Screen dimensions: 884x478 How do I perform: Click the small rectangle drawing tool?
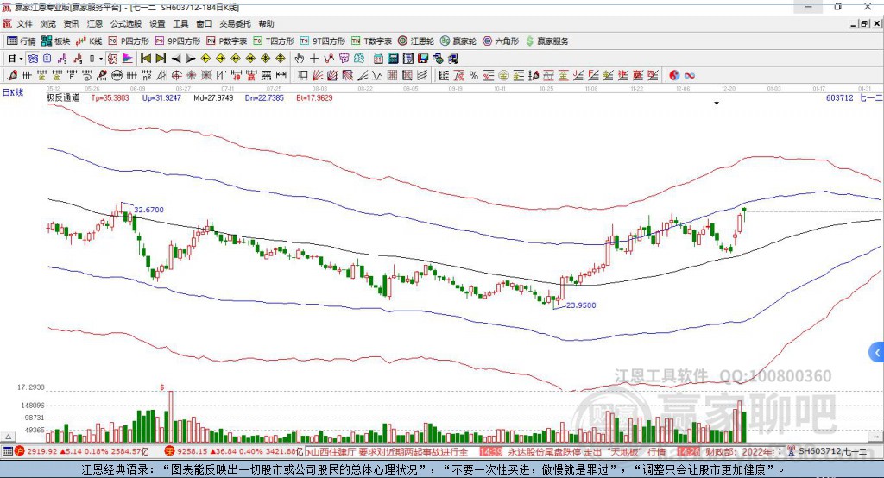coord(303,75)
